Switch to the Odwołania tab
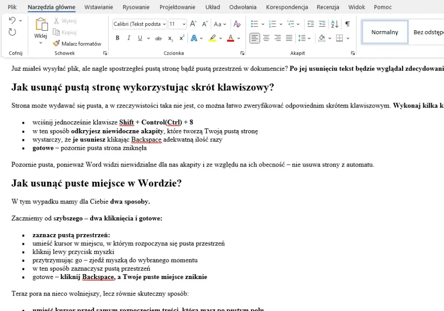 tap(243, 7)
